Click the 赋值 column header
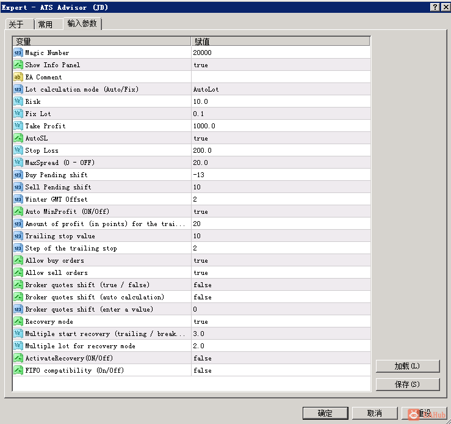Image resolution: width=451 pixels, height=424 pixels. point(281,42)
